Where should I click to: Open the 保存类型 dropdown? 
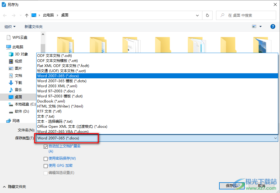[x=276, y=138]
